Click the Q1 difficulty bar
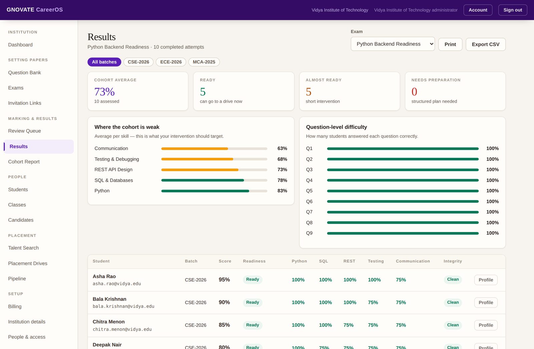This screenshot has width=534, height=349. (x=403, y=148)
